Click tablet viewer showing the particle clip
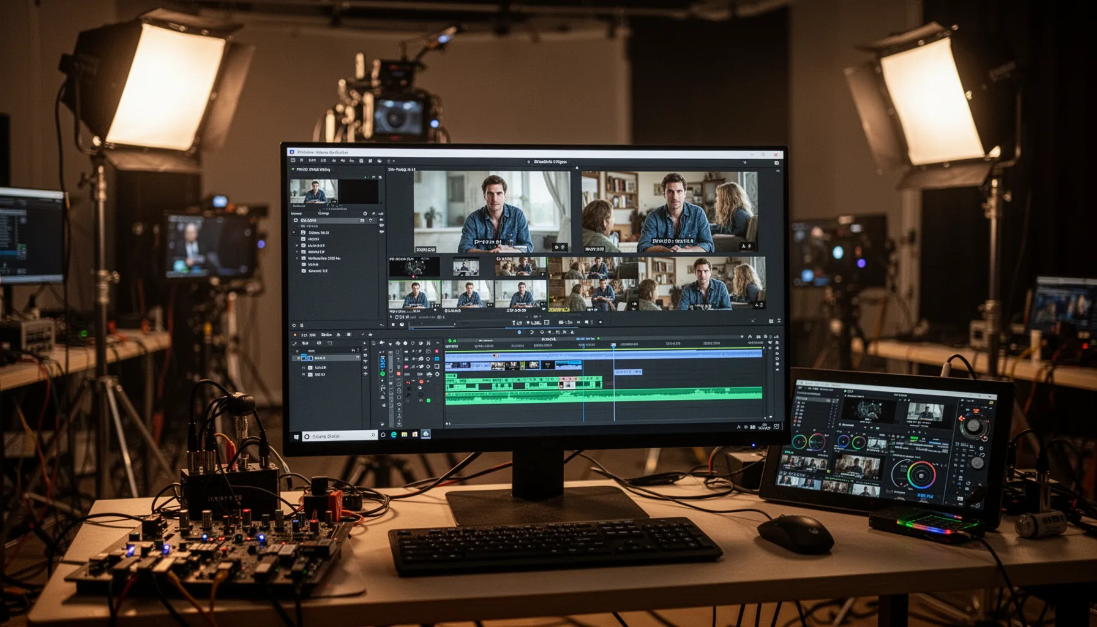 [x=869, y=410]
